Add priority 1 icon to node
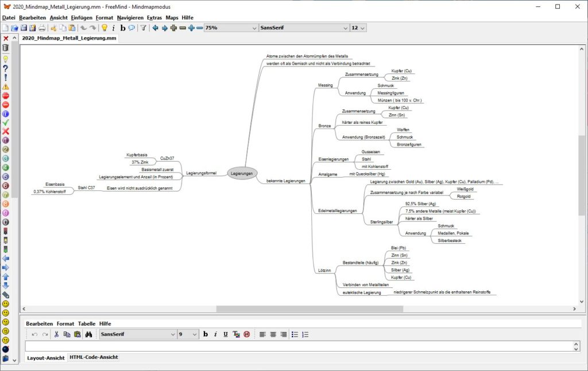 [x=6, y=140]
